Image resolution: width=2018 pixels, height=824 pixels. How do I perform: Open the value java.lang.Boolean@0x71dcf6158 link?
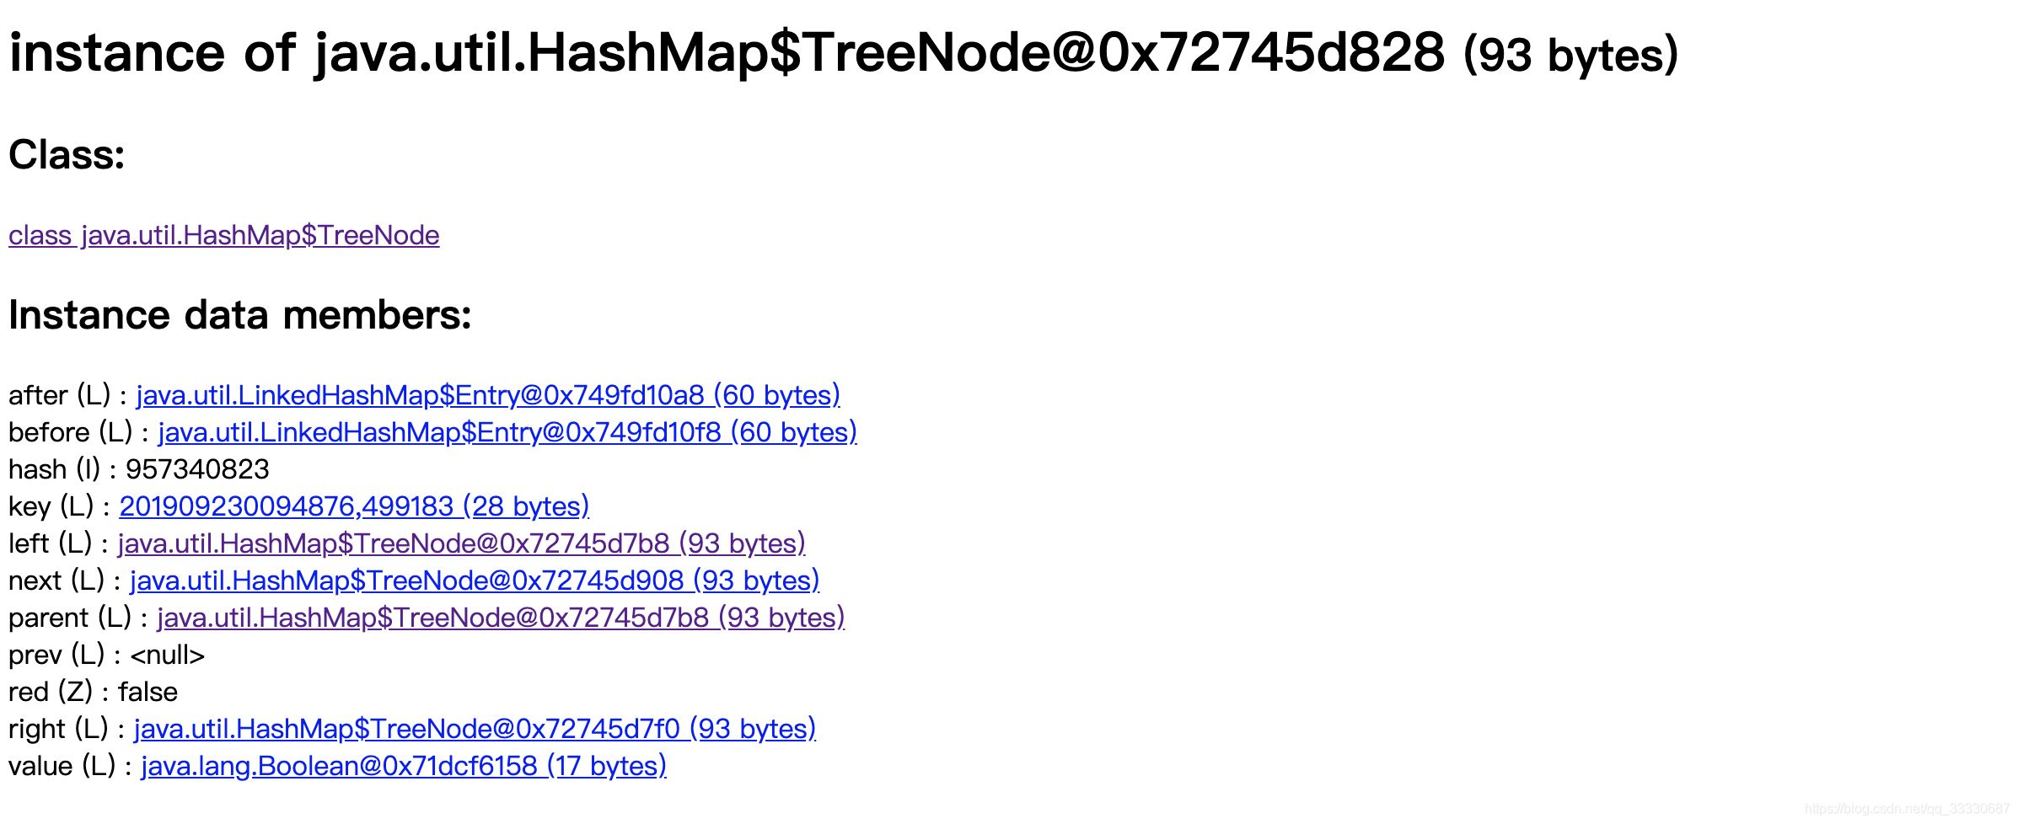[403, 766]
